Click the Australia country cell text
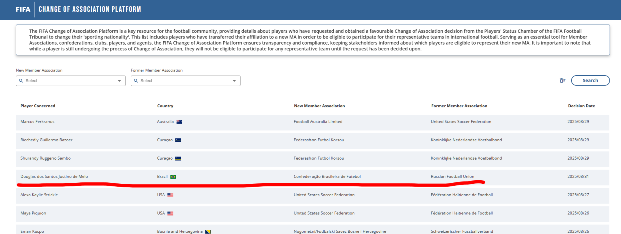621x234 pixels. [165, 122]
